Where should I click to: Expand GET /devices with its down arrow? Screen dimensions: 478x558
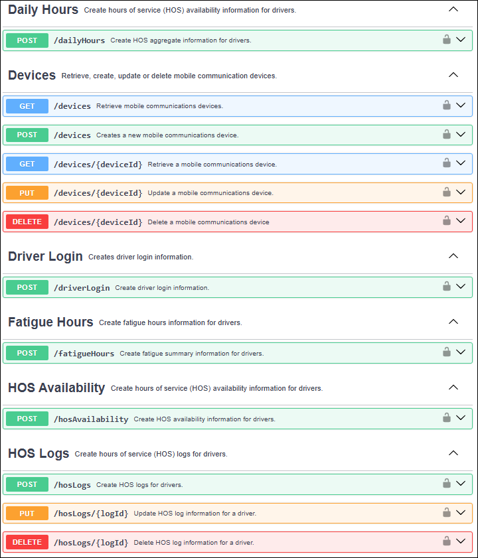click(x=461, y=105)
